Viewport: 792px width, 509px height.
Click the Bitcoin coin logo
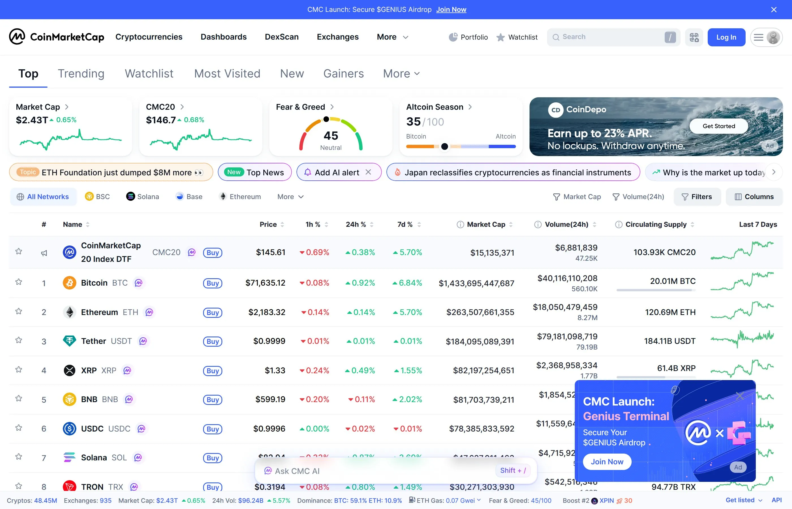tap(69, 283)
